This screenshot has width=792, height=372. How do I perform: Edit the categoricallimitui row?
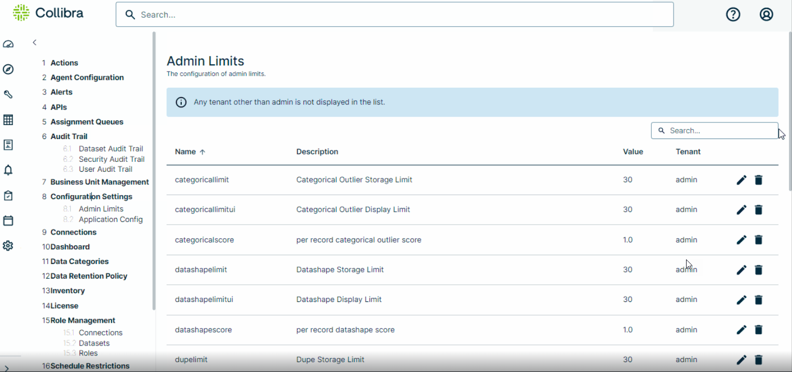[x=742, y=210]
